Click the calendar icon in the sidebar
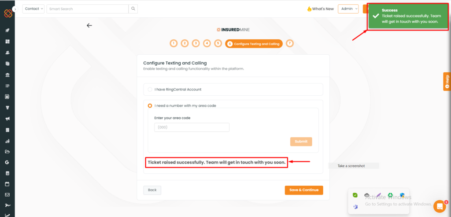Image resolution: width=451 pixels, height=217 pixels. point(7,184)
